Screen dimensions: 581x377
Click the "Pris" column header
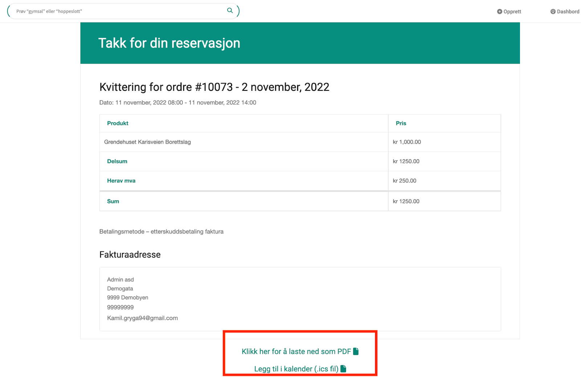(x=401, y=123)
